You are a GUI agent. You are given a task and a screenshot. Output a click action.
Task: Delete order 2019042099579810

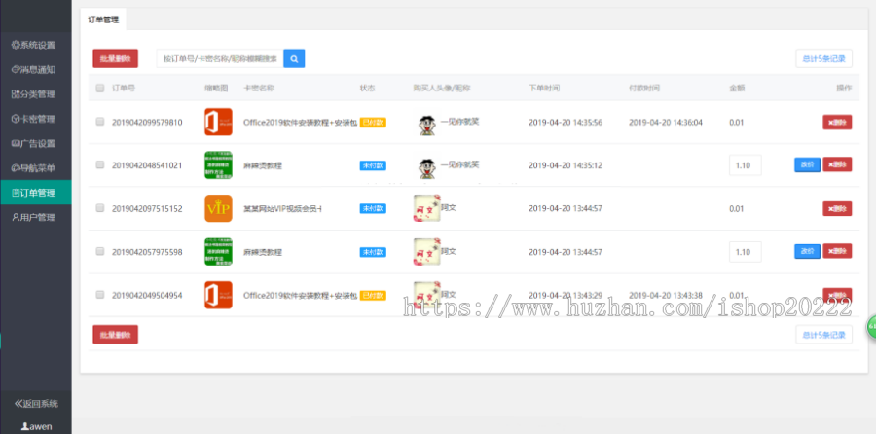(x=837, y=122)
